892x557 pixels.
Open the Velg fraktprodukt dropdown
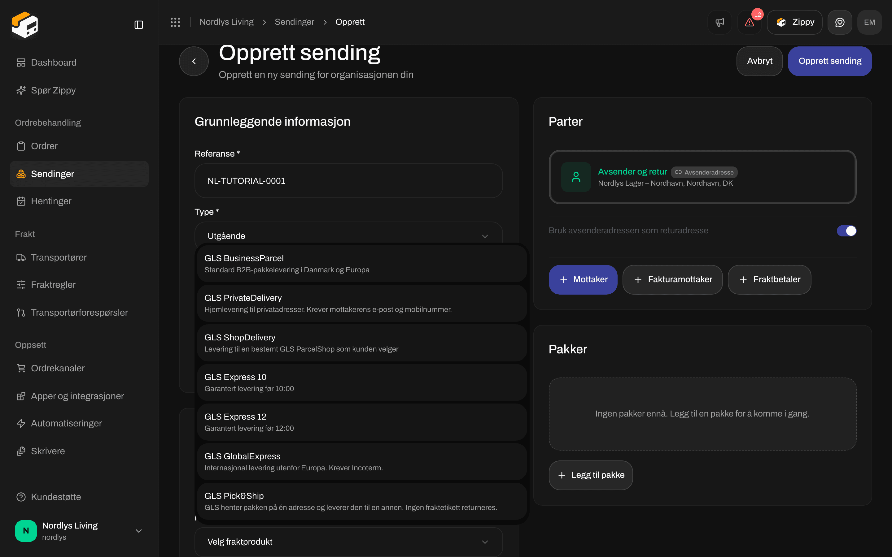(348, 542)
